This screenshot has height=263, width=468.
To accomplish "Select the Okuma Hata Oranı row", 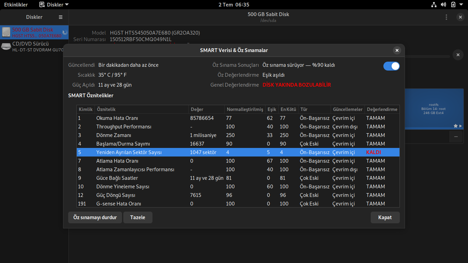I will click(238, 118).
